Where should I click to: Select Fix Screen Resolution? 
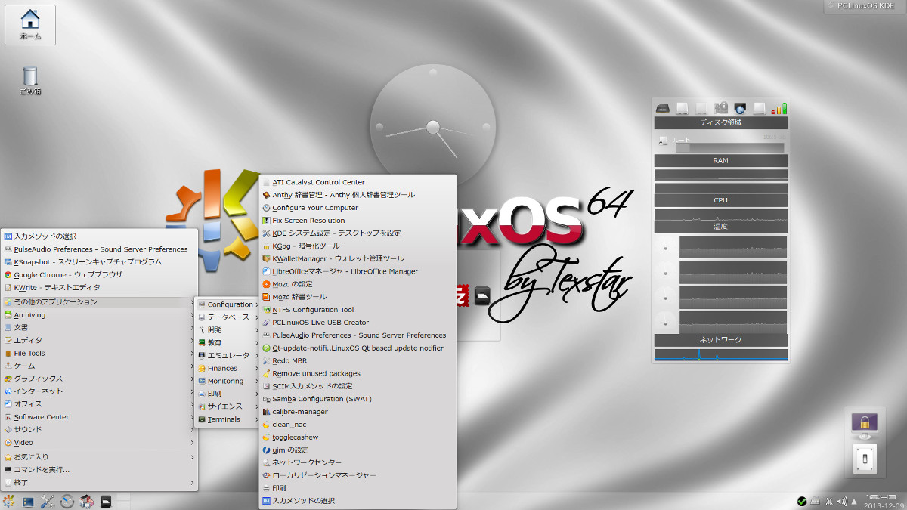pyautogui.click(x=358, y=221)
